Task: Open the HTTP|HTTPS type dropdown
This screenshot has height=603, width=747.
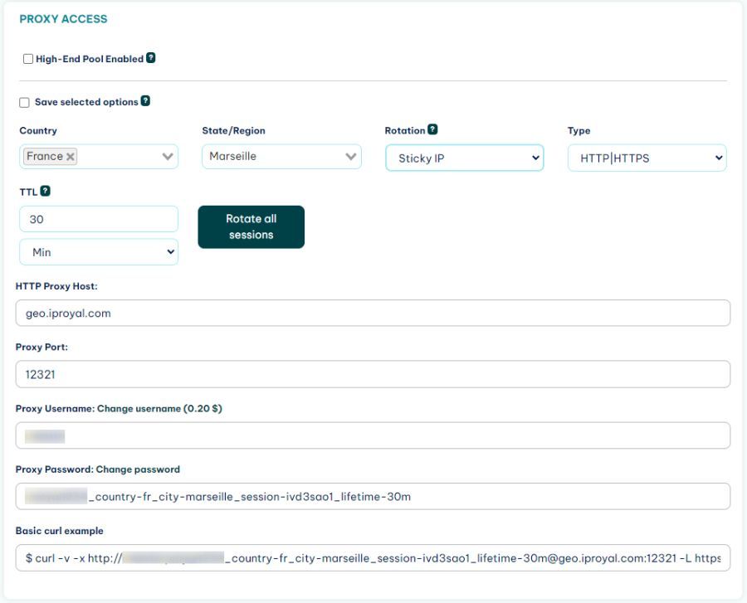Action: tap(647, 158)
